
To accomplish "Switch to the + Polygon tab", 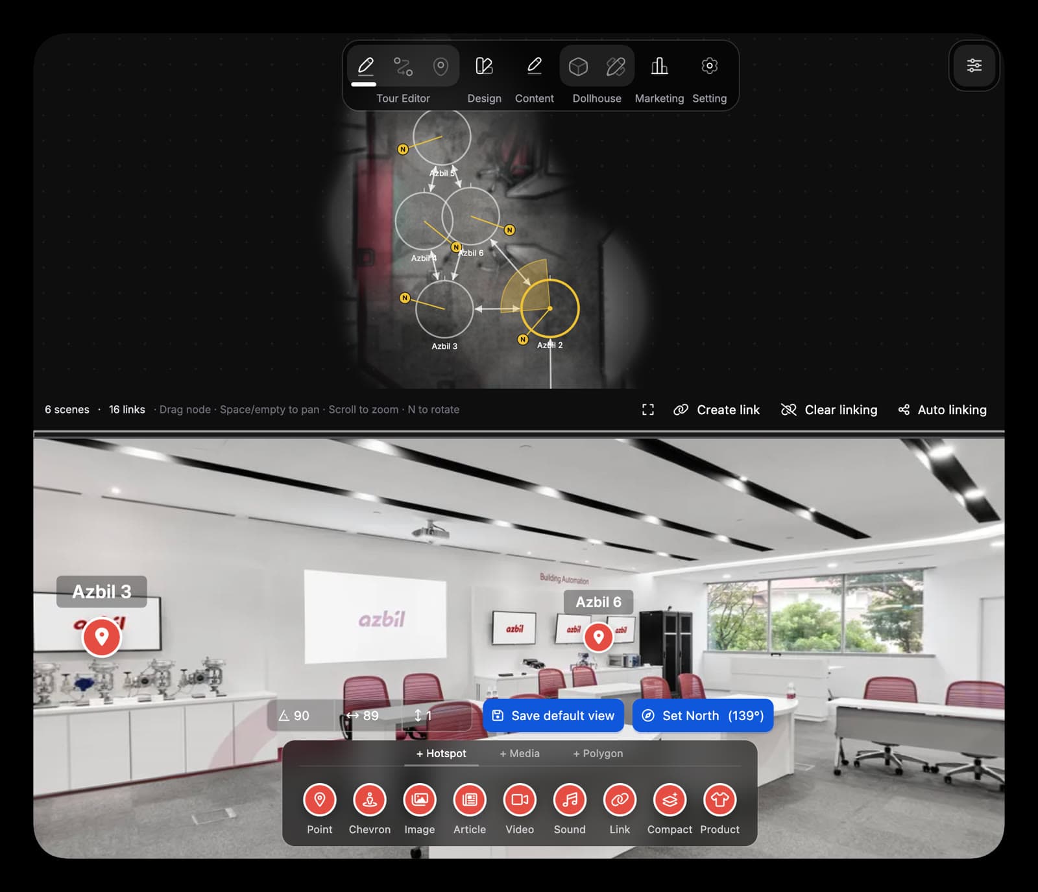I will coord(597,753).
